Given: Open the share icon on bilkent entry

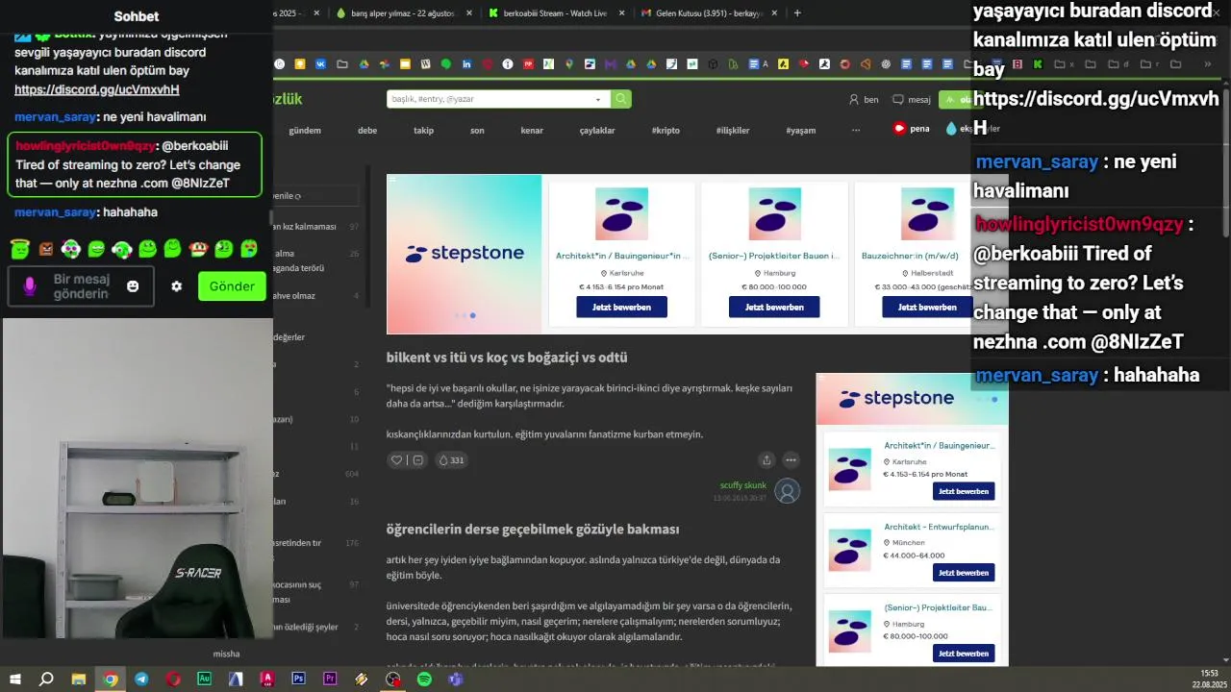Looking at the screenshot, I should click(766, 460).
